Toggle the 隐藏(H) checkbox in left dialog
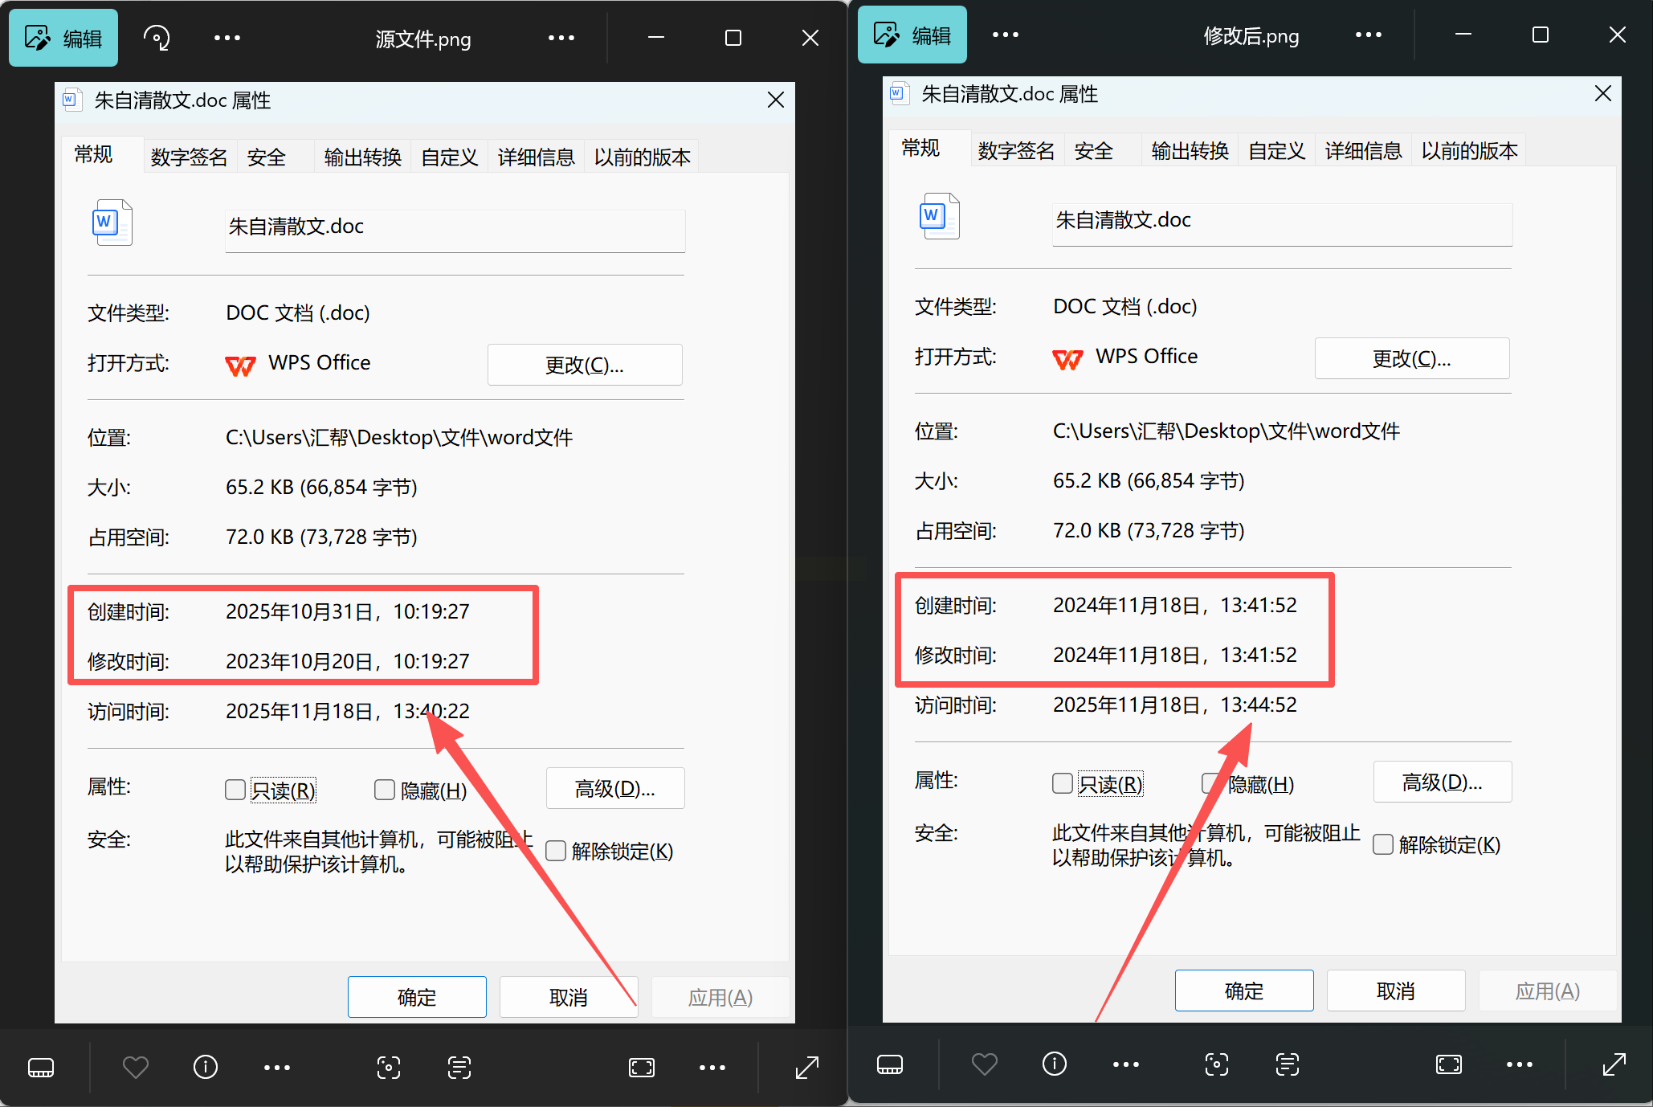 [x=385, y=790]
